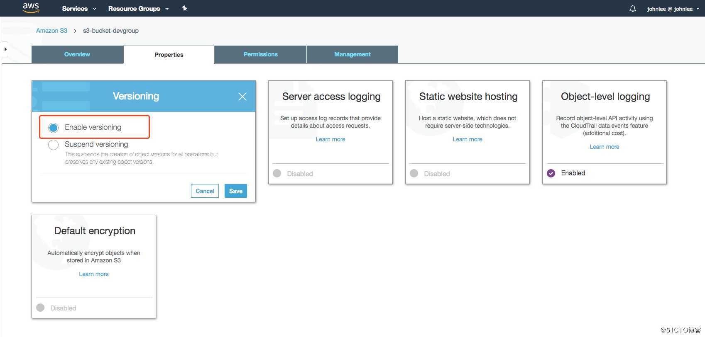Image resolution: width=705 pixels, height=337 pixels.
Task: Open Learn more under Static website hosting
Action: [x=468, y=139]
